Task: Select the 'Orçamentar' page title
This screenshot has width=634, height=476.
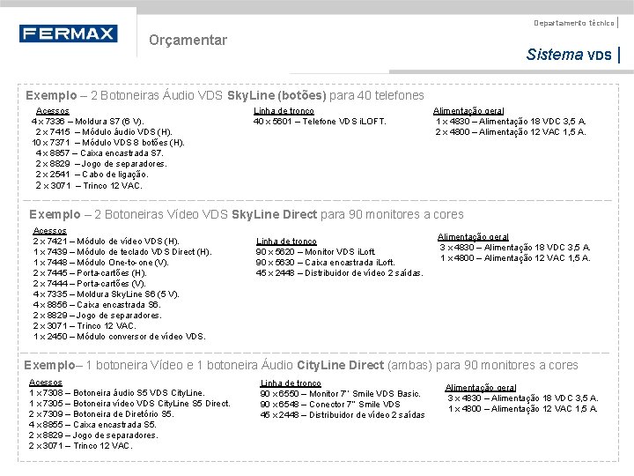Action: (x=188, y=40)
